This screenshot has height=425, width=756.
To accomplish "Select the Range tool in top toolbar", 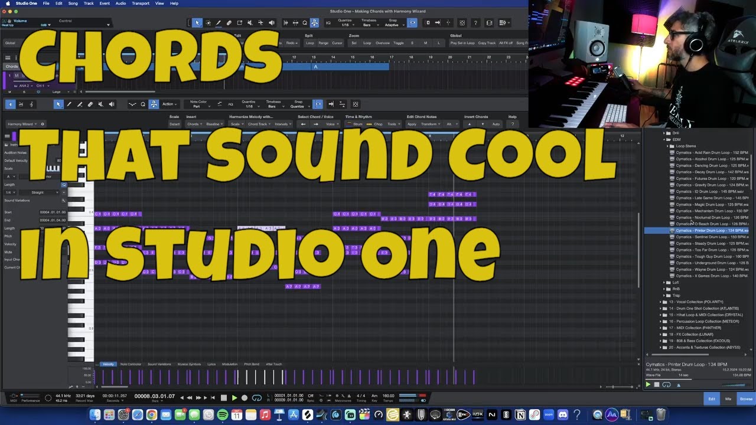I will [x=208, y=22].
